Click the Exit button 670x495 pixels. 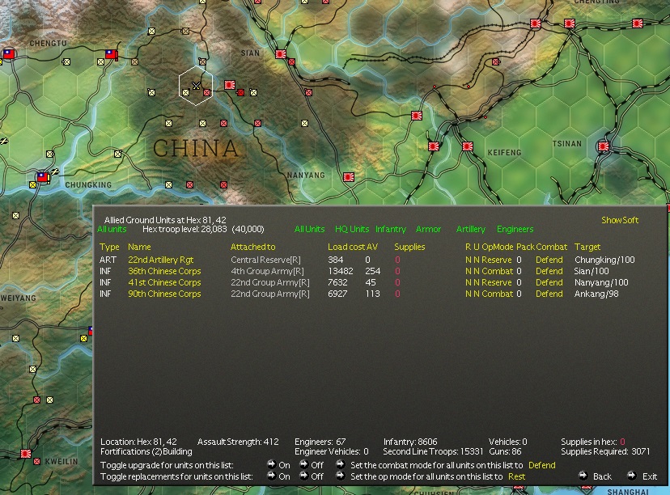650,476
